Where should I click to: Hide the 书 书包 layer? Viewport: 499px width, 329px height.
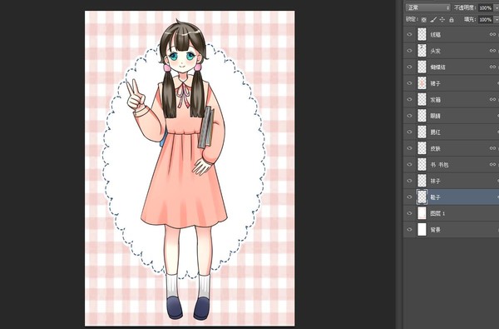(409, 165)
